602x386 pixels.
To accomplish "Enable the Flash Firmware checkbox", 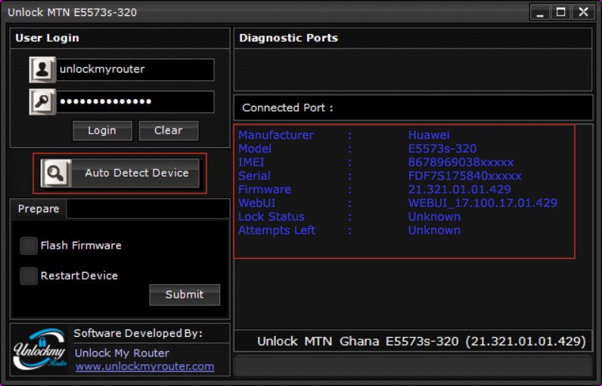I will point(29,245).
